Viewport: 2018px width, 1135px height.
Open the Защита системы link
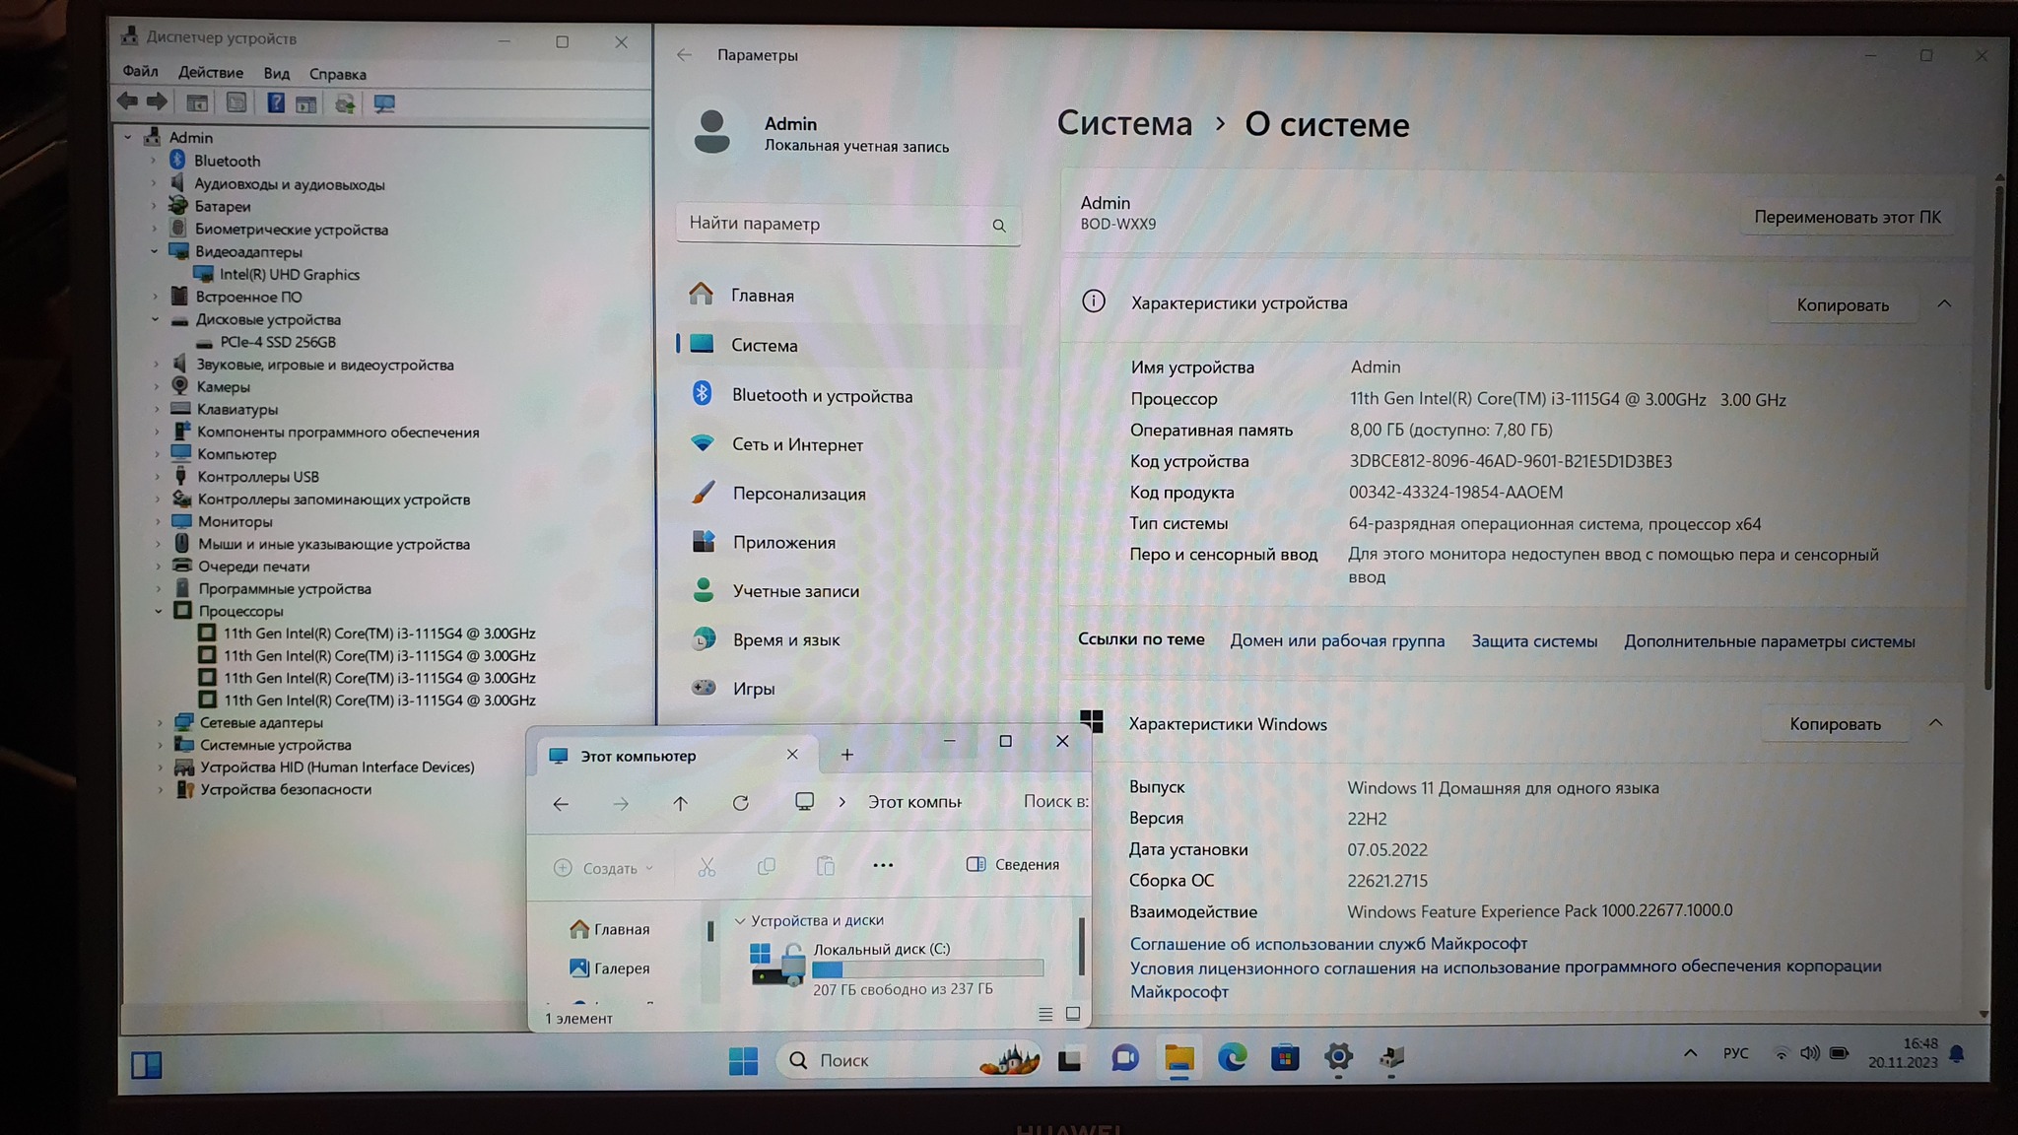1533,641
